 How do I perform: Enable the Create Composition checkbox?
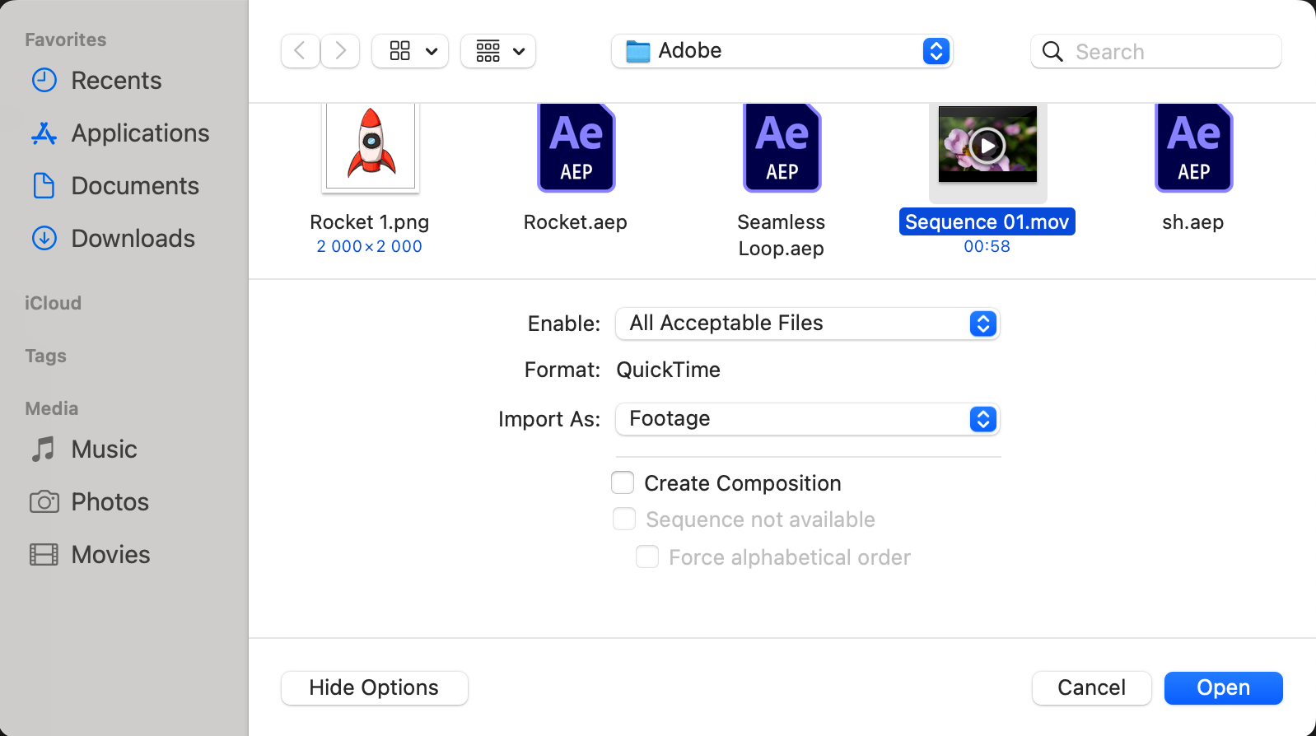click(x=623, y=482)
